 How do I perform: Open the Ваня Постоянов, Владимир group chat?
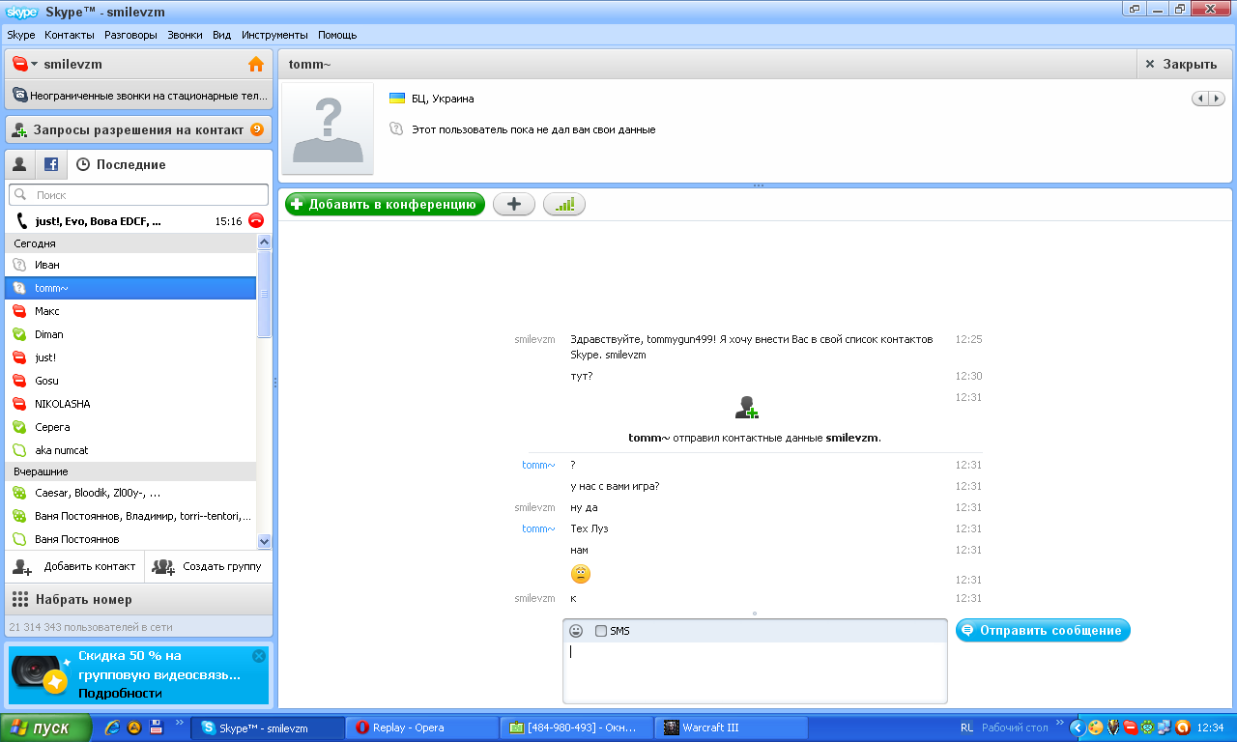click(x=130, y=516)
